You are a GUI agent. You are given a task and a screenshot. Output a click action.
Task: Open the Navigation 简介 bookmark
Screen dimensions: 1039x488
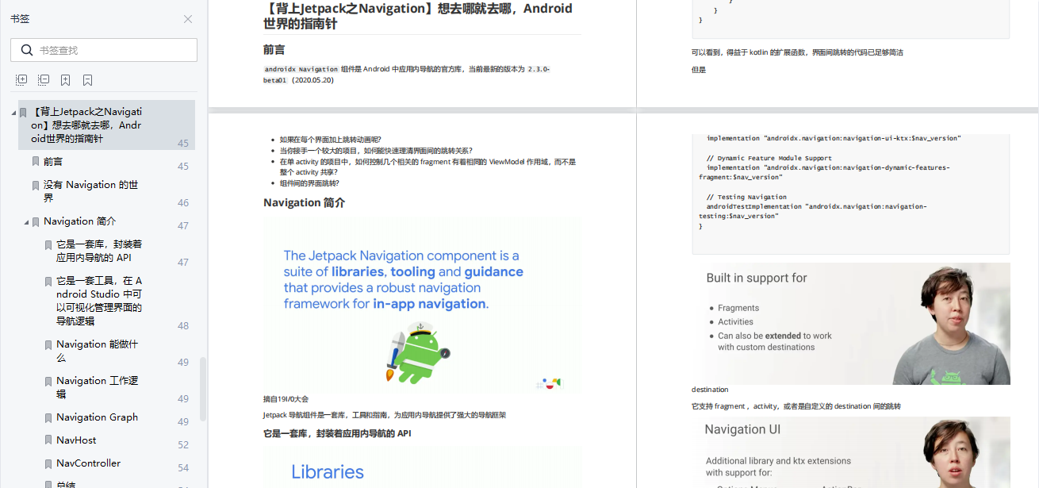coord(80,221)
